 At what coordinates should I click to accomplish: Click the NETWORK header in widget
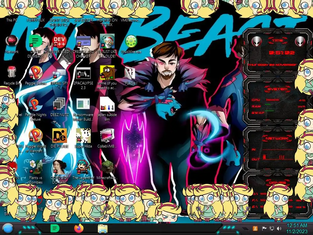pos(277,138)
